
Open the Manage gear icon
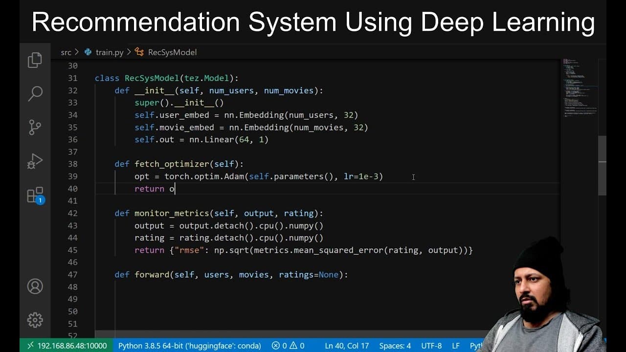tap(35, 320)
